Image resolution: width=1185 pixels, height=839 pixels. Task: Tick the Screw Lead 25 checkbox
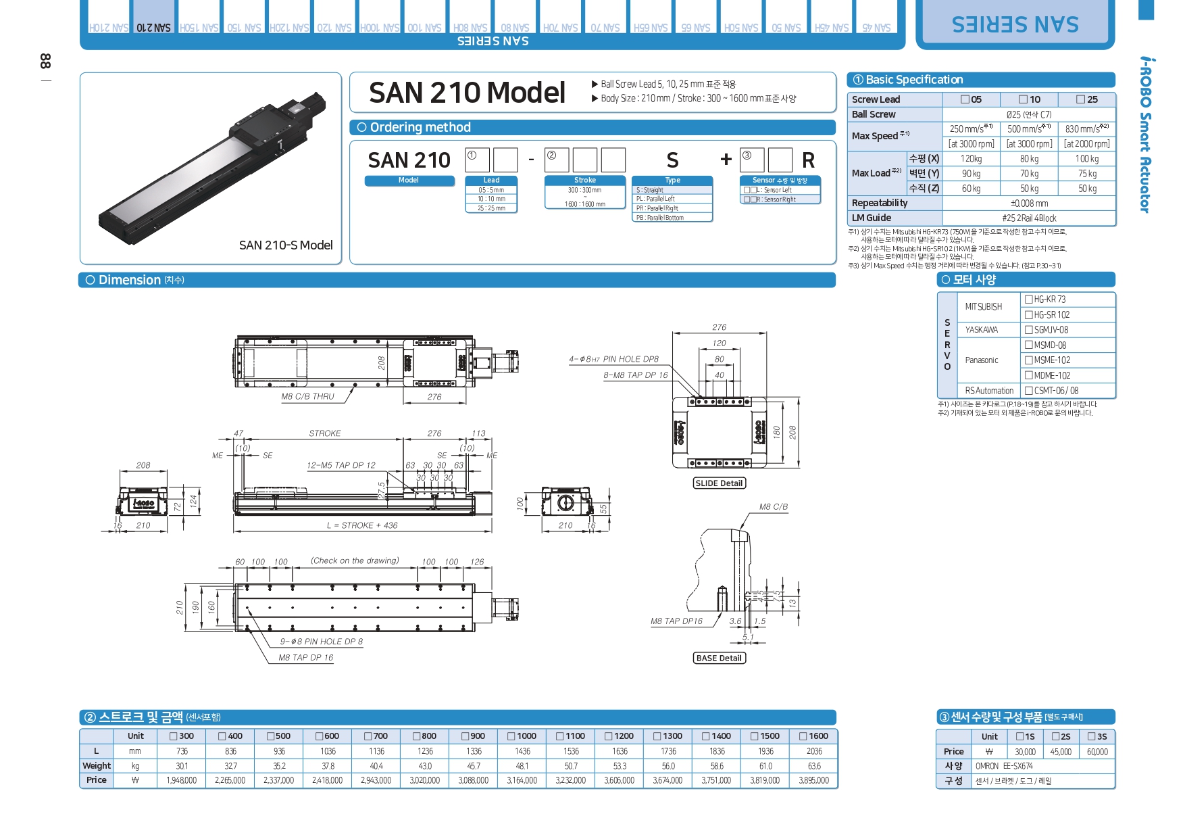[x=1081, y=99]
